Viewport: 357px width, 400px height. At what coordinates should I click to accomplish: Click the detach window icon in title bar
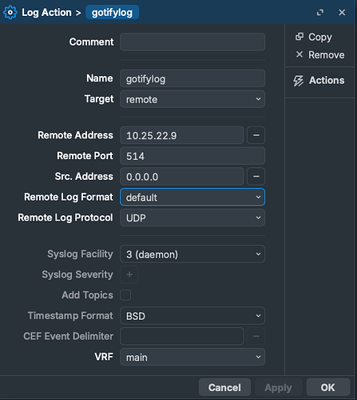[x=320, y=12]
